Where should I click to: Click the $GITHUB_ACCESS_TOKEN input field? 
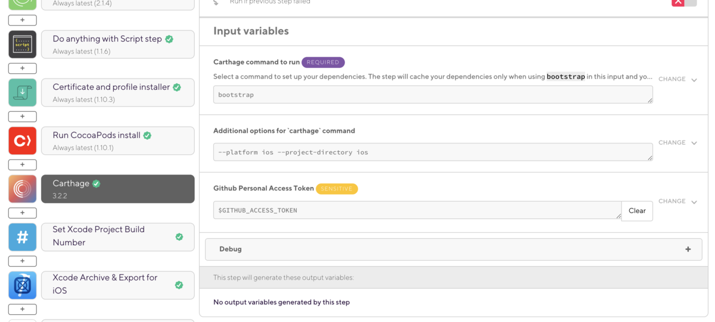(417, 211)
